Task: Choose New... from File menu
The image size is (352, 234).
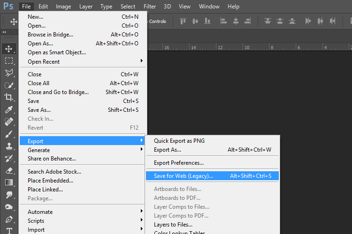Action: pos(83,17)
